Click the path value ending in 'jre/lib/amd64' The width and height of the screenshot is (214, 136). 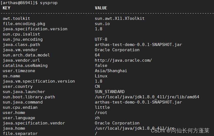tap(147, 97)
